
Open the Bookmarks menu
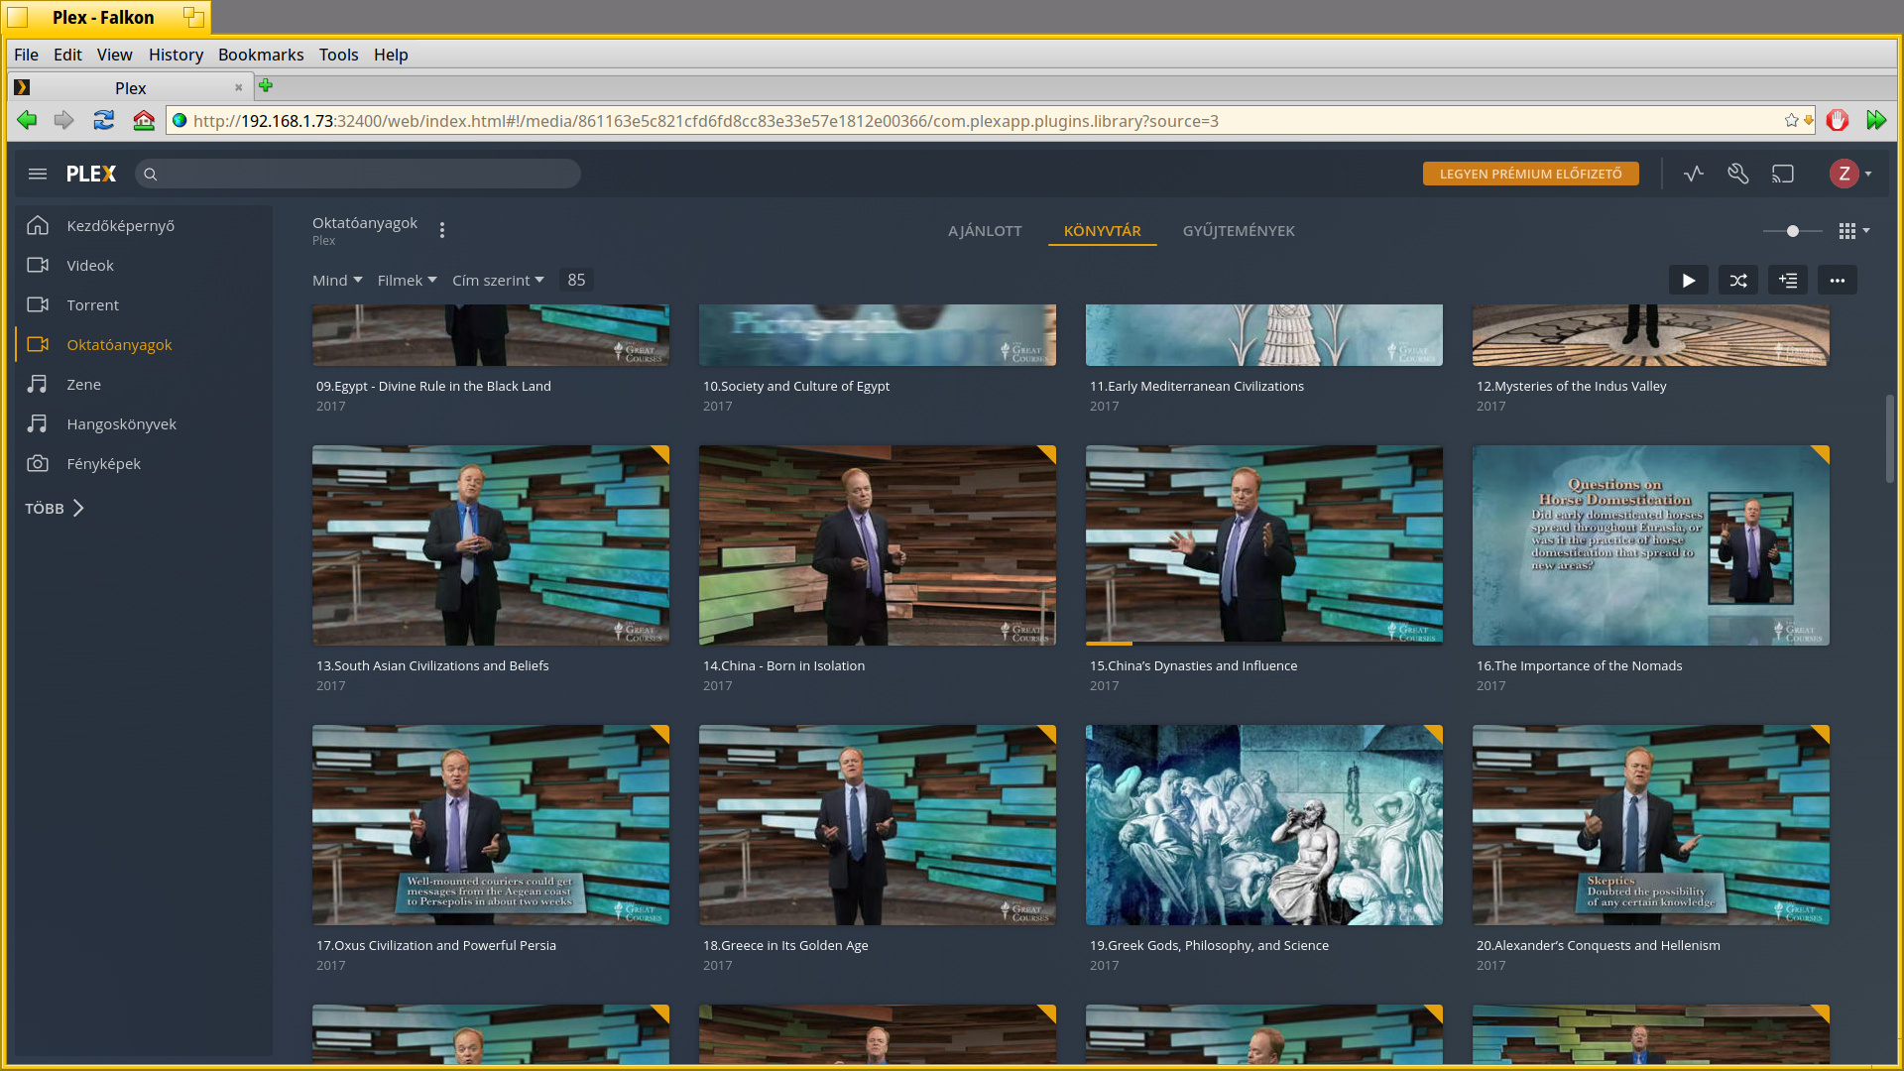pos(261,55)
